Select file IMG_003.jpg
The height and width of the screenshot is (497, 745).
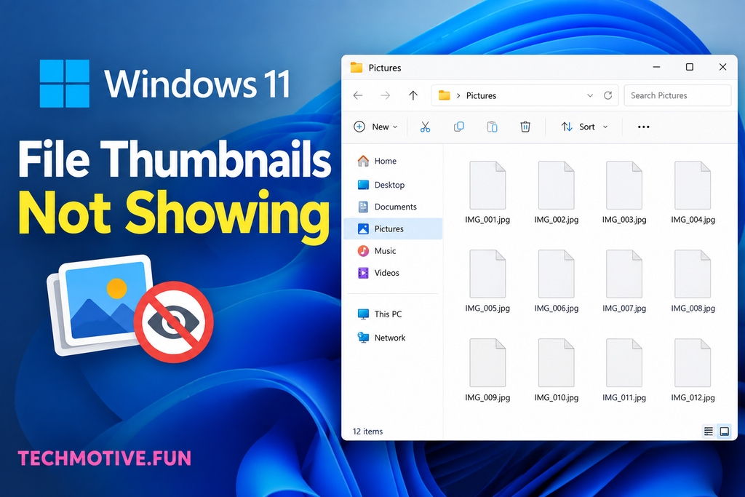[x=624, y=192]
